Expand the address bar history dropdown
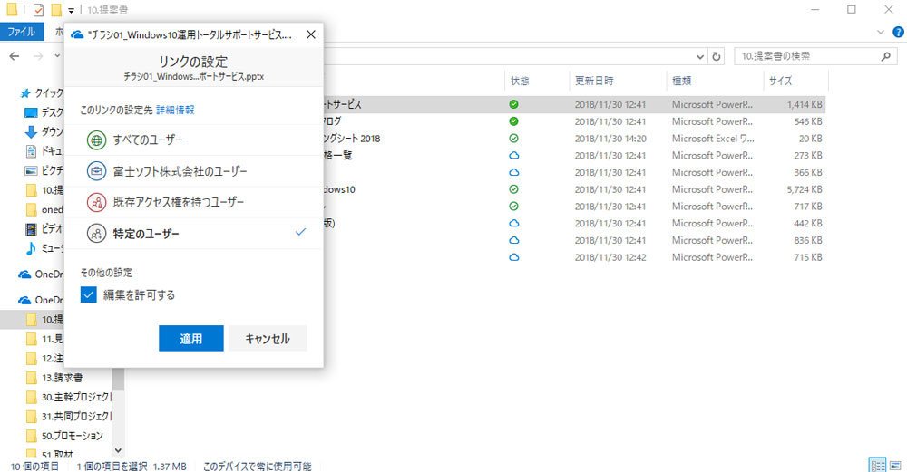Viewport: 907px width, 472px height. click(700, 56)
